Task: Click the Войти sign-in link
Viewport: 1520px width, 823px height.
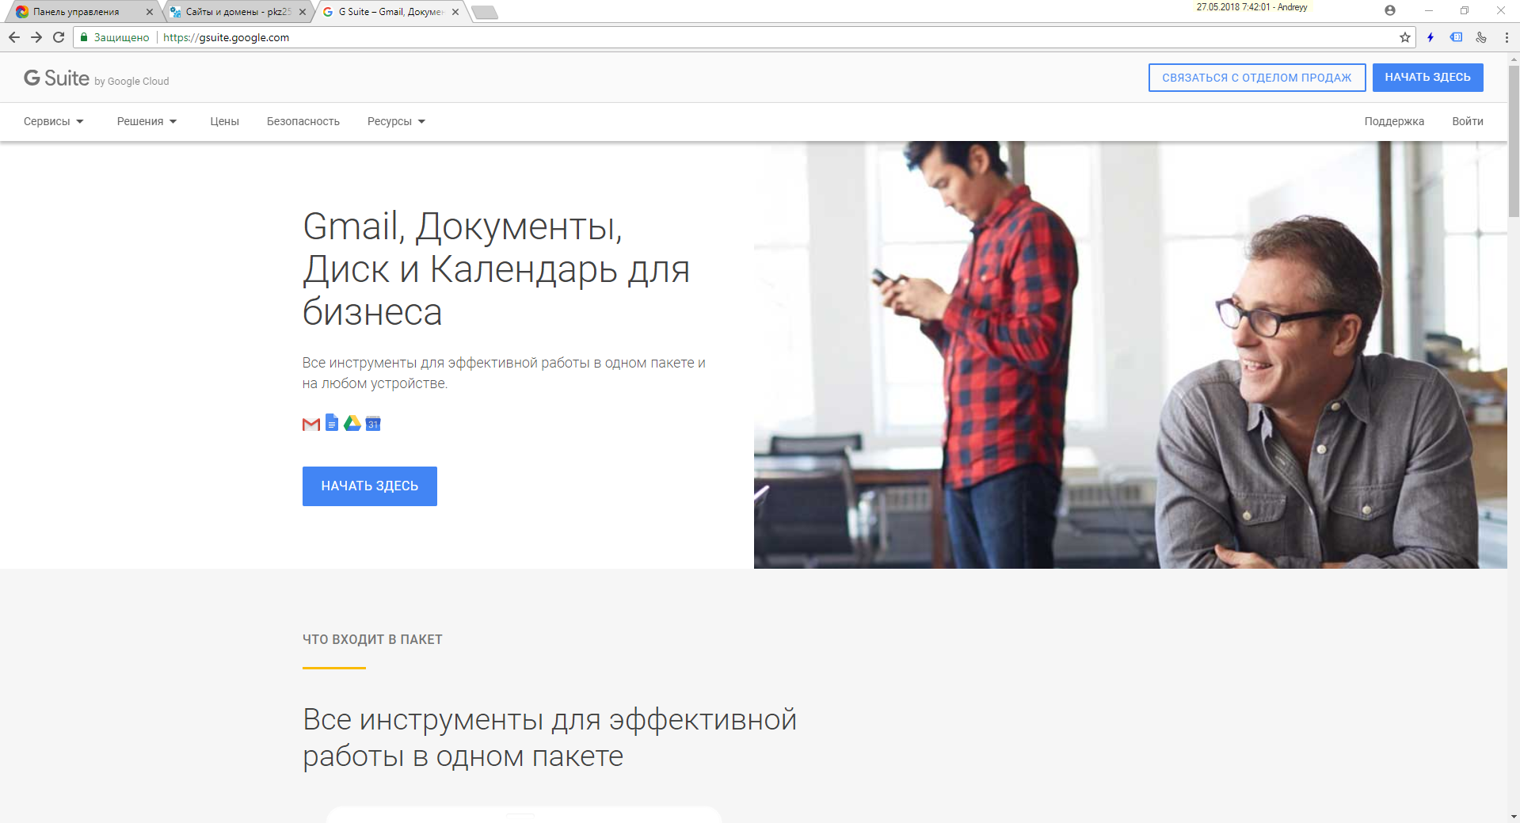Action: (1467, 121)
